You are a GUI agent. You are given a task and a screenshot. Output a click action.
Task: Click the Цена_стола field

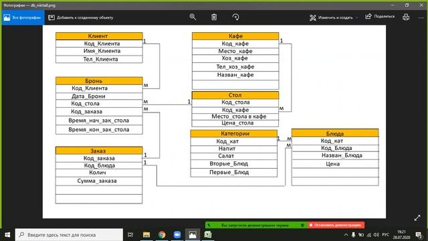[x=235, y=123]
